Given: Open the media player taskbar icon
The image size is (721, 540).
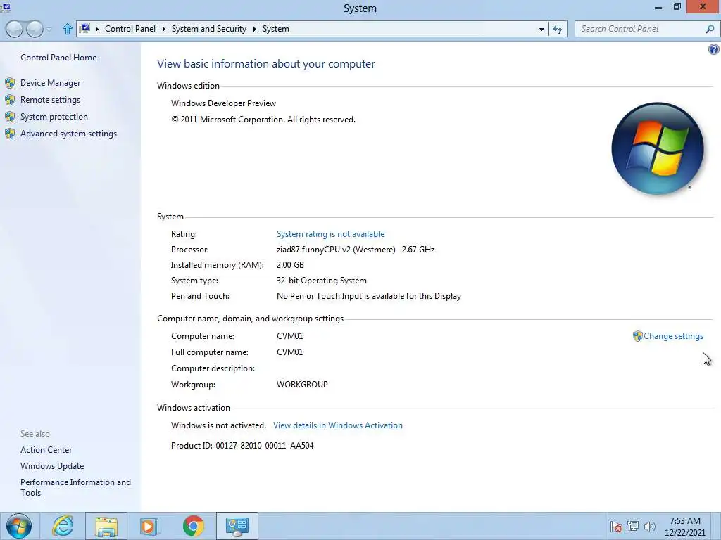Looking at the screenshot, I should coord(149,526).
